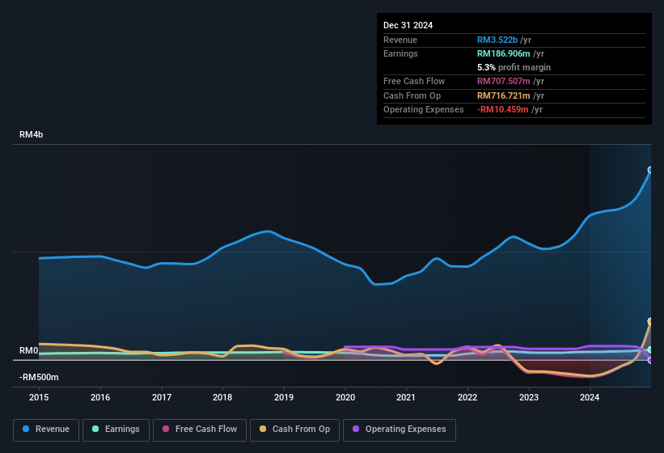Click the Cash From Op label in tooltip
Image resolution: width=664 pixels, height=453 pixels.
pyautogui.click(x=412, y=95)
